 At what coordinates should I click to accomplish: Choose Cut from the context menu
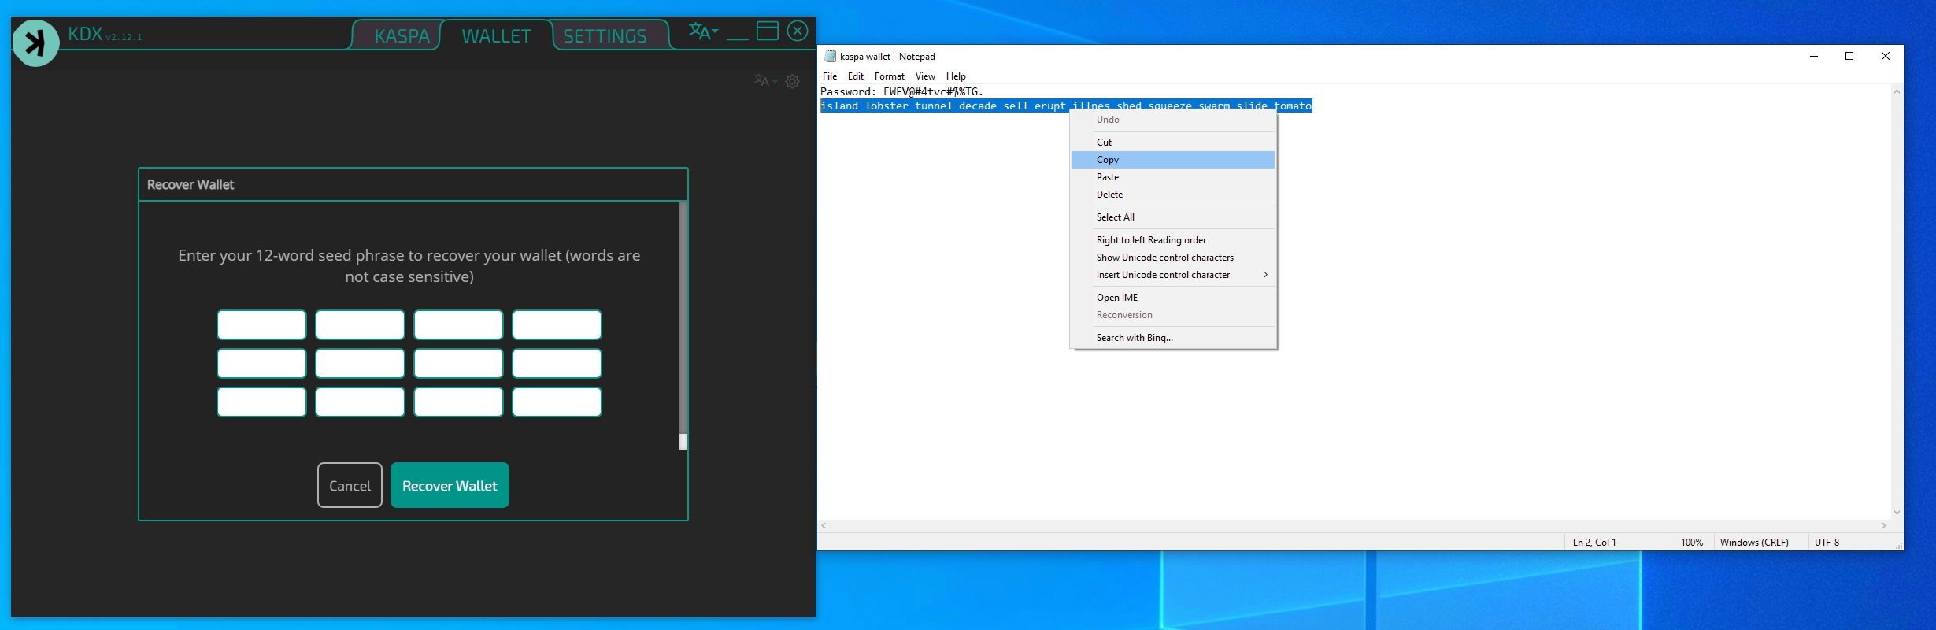pyautogui.click(x=1173, y=143)
